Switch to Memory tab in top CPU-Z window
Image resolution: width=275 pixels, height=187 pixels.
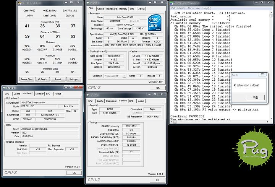(x=123, y=9)
